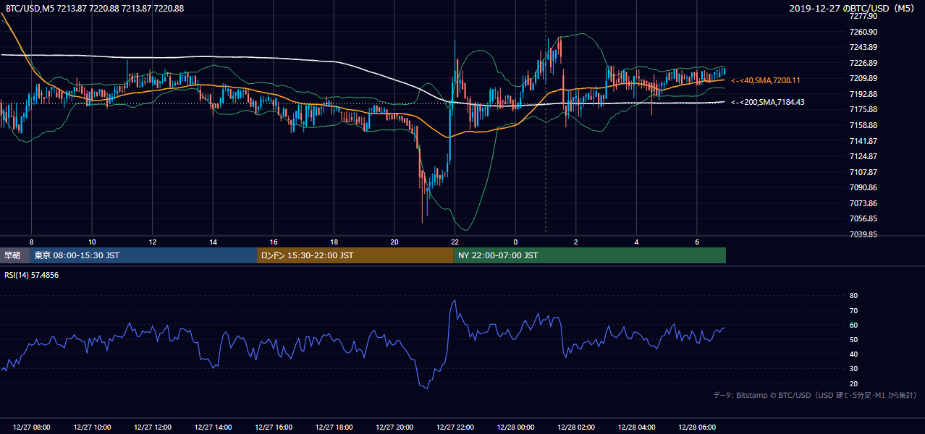925x434 pixels.
Task: Click the 12/27 18:00 time label
Action: [334, 427]
